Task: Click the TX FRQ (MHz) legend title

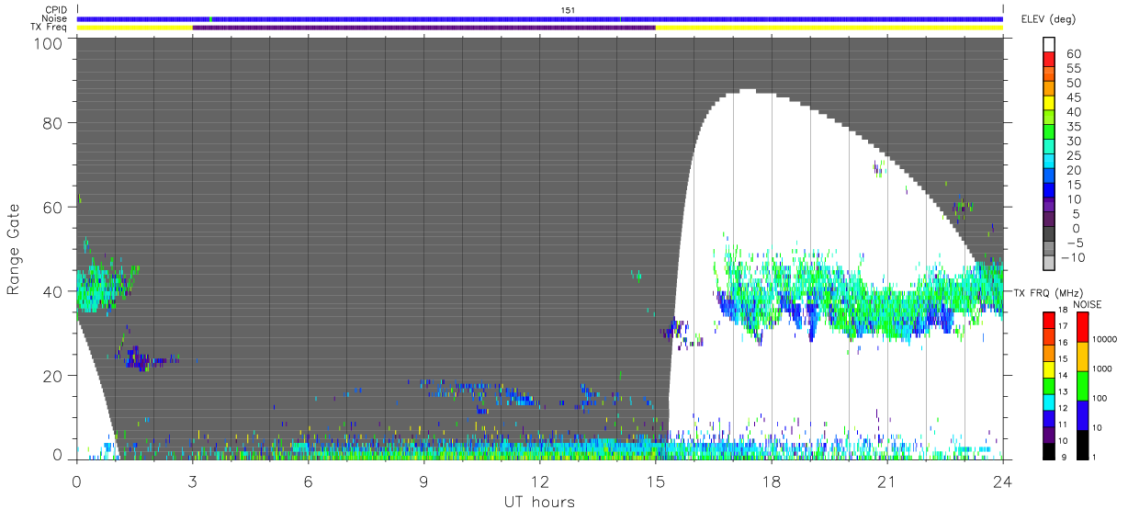Action: (x=1048, y=293)
